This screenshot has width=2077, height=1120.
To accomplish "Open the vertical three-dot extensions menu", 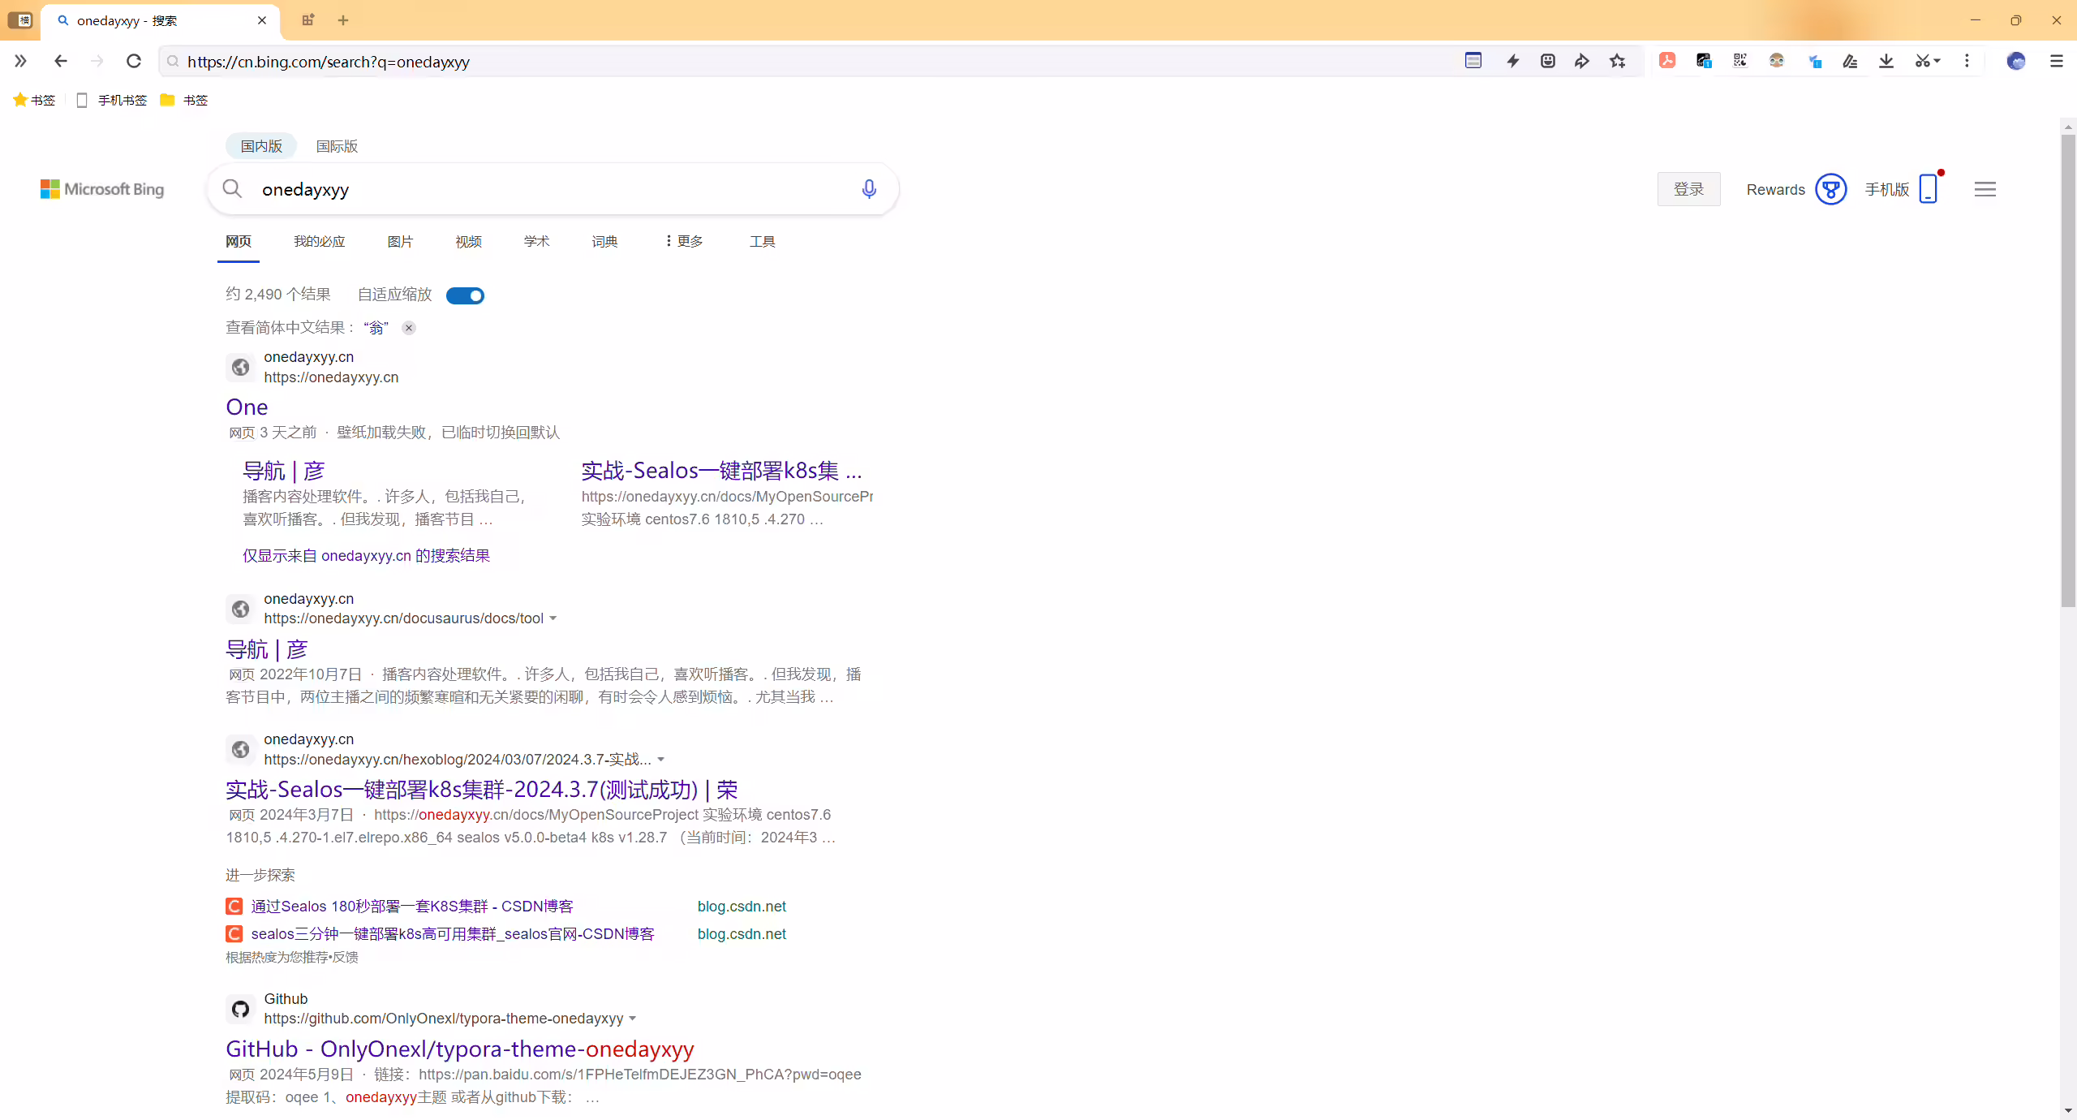I will coord(1967,61).
